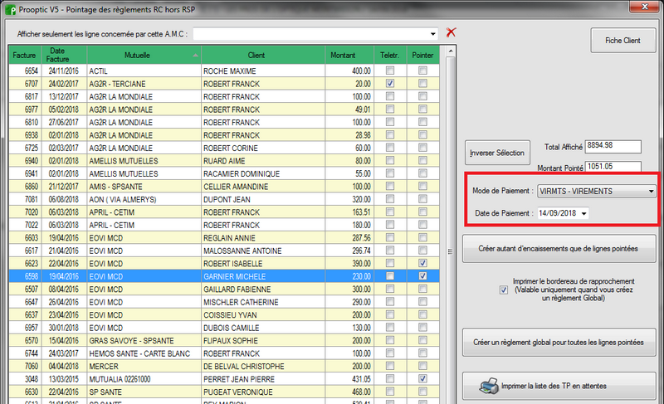Check Teletr. for ROCHE MAXIME row
Screen dimensions: 664x404
pos(390,71)
